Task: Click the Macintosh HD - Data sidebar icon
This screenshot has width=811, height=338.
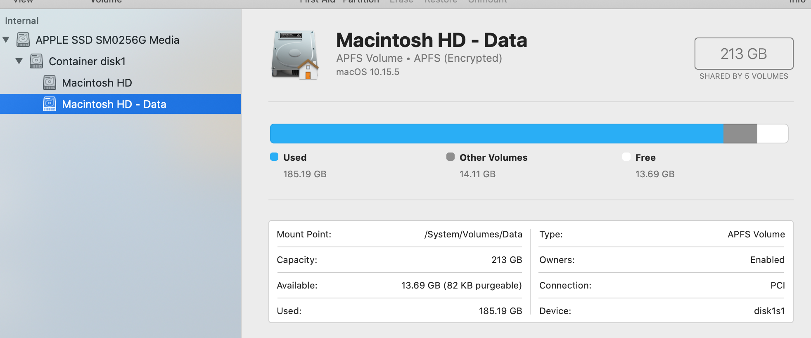Action: click(x=50, y=104)
